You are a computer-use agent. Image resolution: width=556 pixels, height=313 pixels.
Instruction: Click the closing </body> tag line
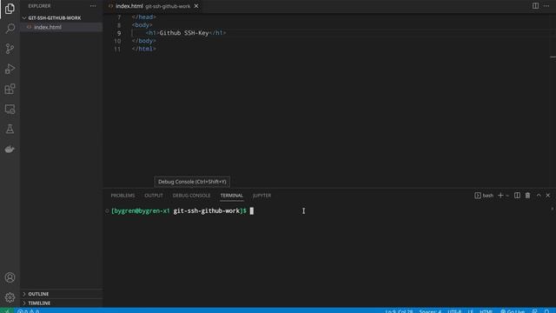(143, 41)
